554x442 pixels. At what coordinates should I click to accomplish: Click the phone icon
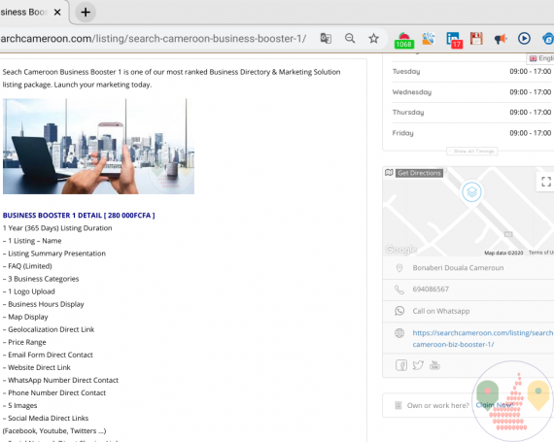(399, 289)
